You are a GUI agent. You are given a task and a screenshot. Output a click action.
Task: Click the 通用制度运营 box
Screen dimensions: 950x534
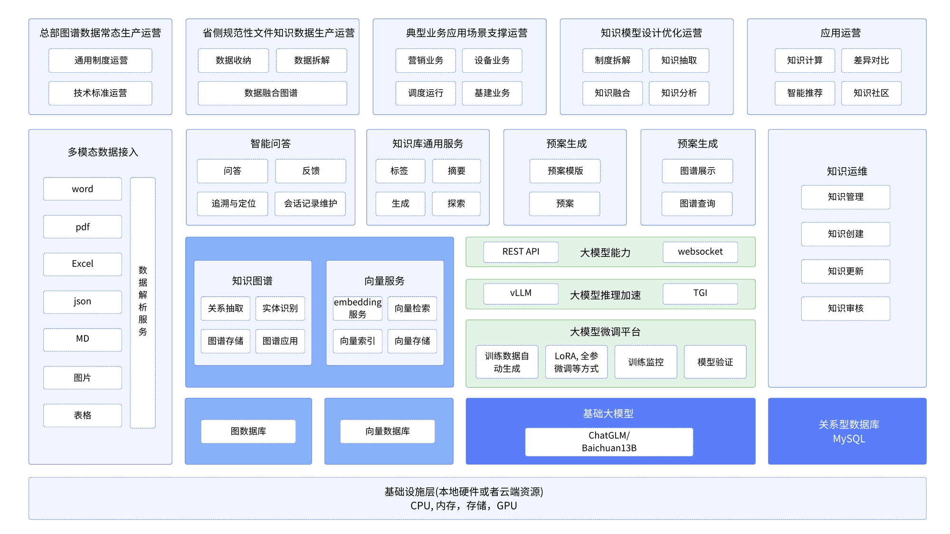click(100, 60)
